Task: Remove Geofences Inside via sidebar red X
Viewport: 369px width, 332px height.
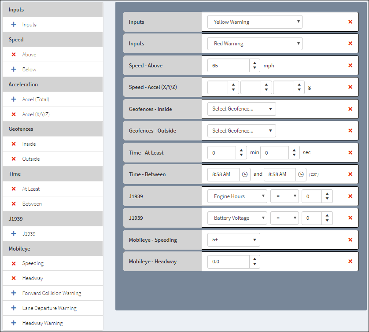Action: pyautogui.click(x=14, y=144)
